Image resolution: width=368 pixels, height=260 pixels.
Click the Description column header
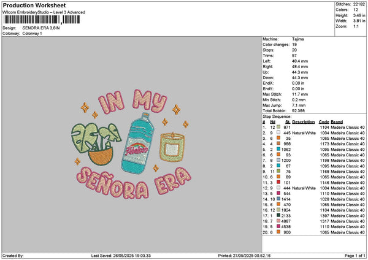pyautogui.click(x=303, y=121)
